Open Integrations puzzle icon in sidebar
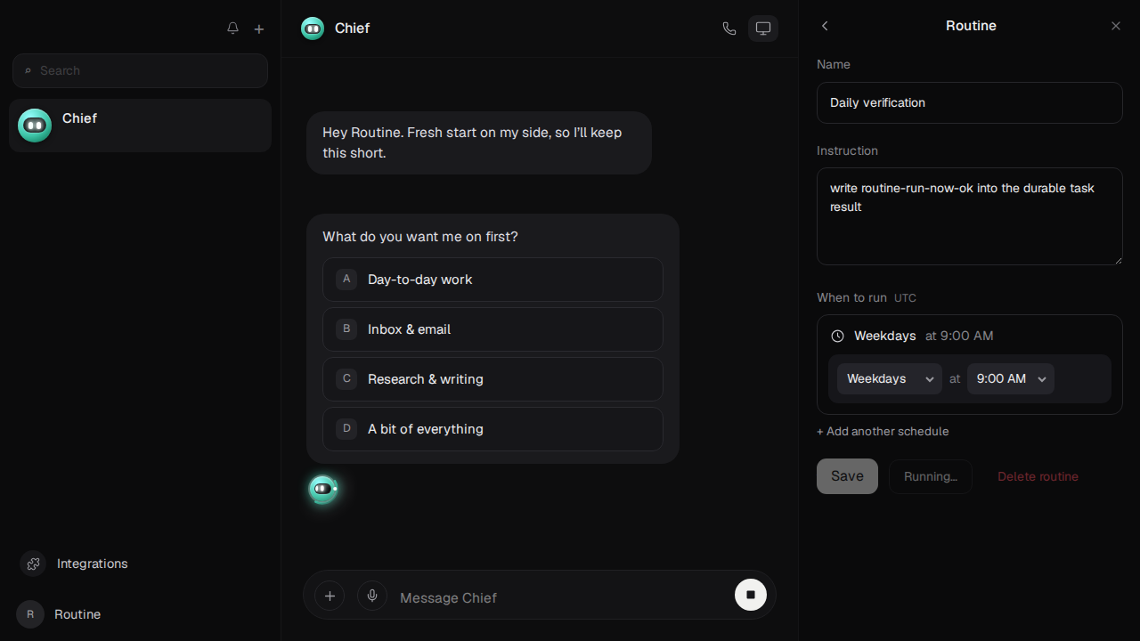 (33, 564)
